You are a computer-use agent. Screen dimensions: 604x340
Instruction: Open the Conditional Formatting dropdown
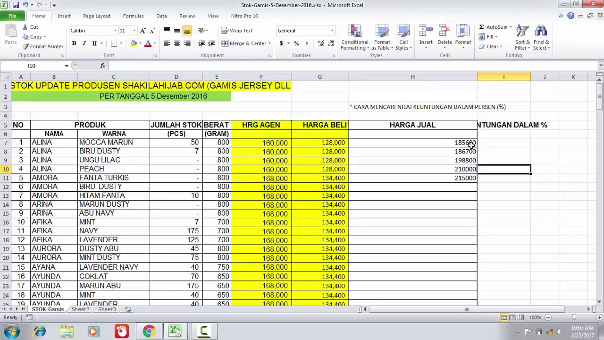pyautogui.click(x=355, y=37)
